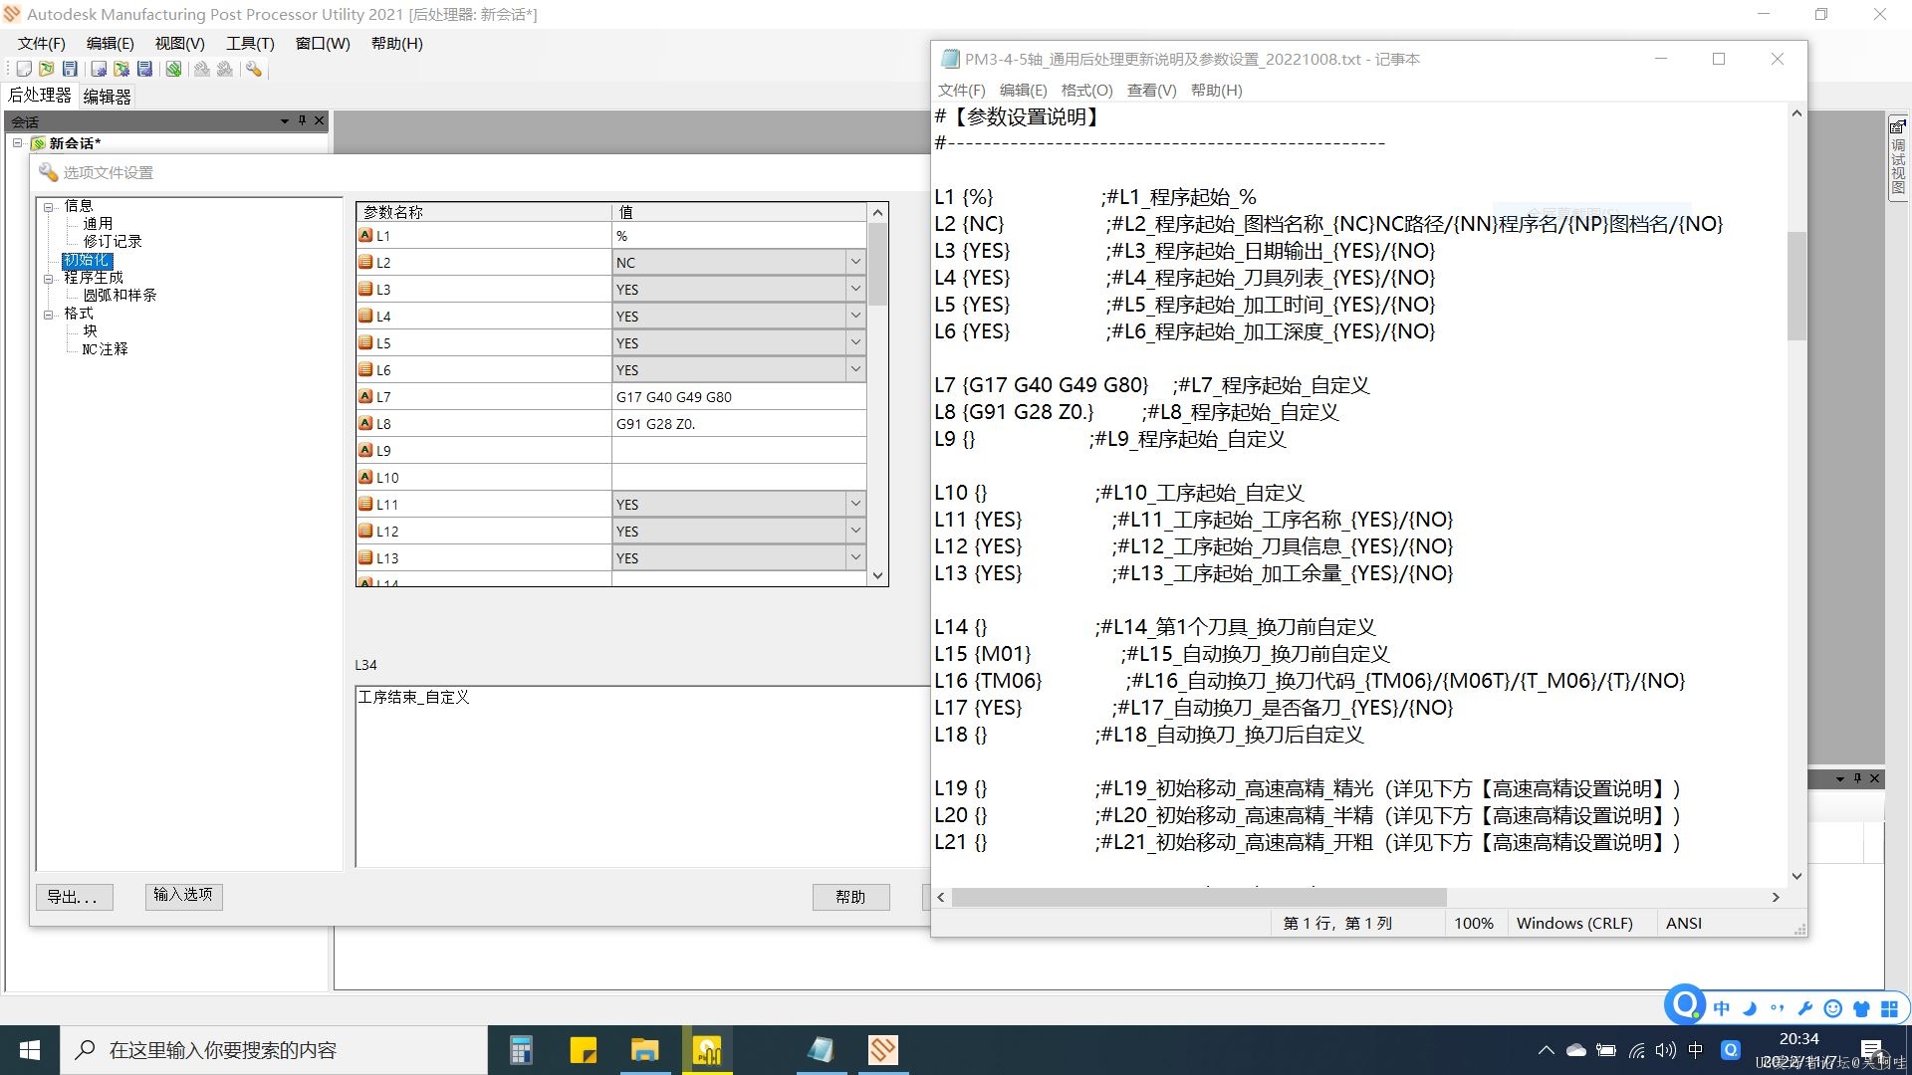Screen dimensions: 1912x1075
Task: Open the Windows Start menu
Action: click(x=30, y=1050)
